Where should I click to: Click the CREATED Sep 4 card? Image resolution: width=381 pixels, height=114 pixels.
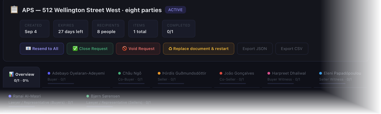[x=35, y=29]
